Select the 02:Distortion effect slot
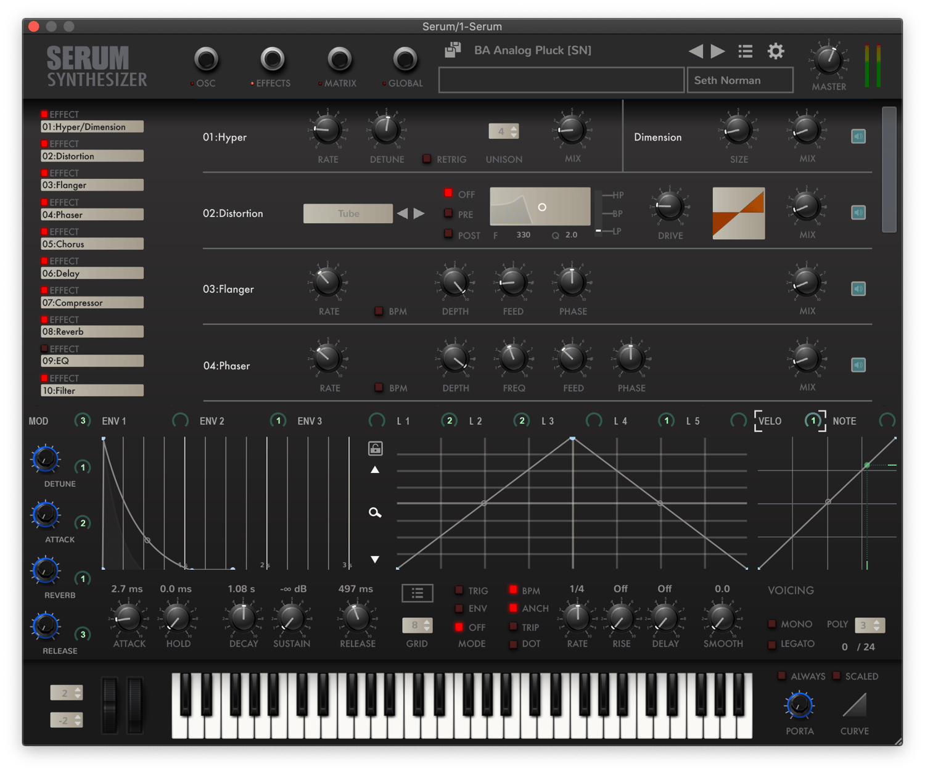 pyautogui.click(x=92, y=156)
